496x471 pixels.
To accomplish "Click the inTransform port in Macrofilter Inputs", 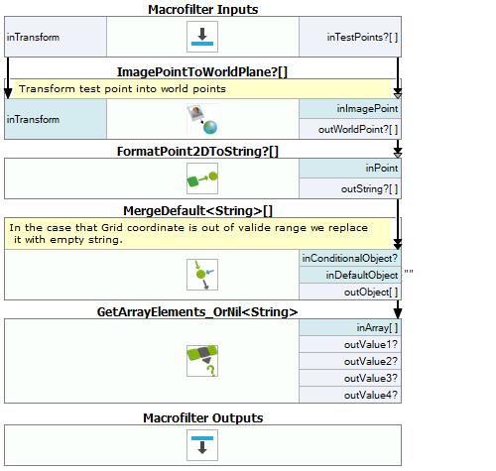I will click(56, 37).
